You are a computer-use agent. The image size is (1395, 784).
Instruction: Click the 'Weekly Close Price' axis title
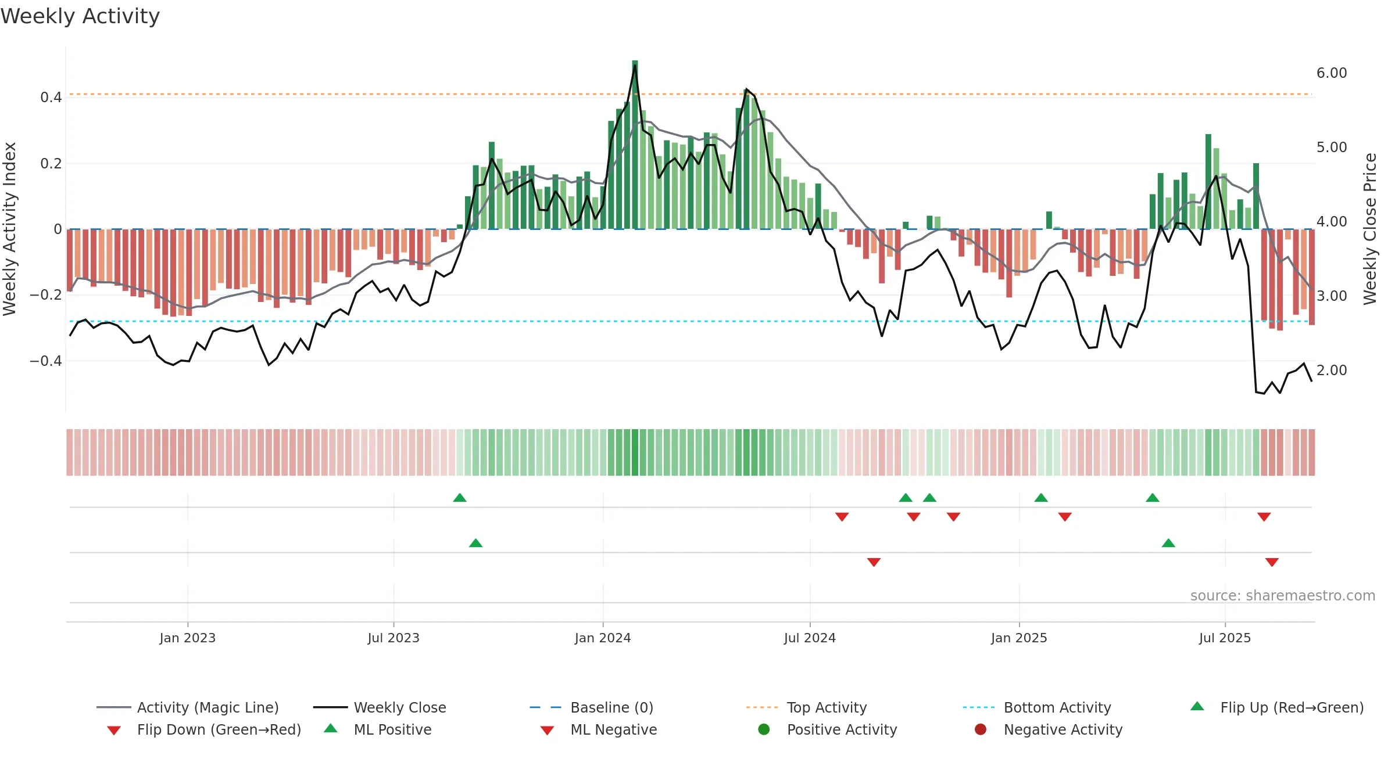tap(1370, 229)
